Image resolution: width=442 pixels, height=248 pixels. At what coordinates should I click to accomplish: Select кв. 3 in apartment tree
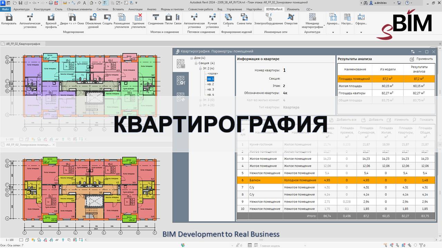click(x=211, y=89)
